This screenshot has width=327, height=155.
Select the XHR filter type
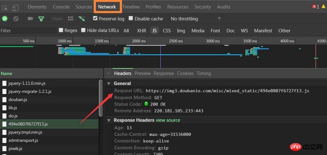[141, 31]
